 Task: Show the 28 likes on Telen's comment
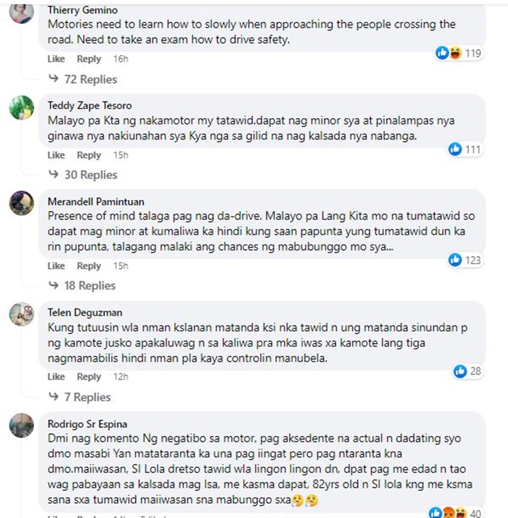coord(467,371)
